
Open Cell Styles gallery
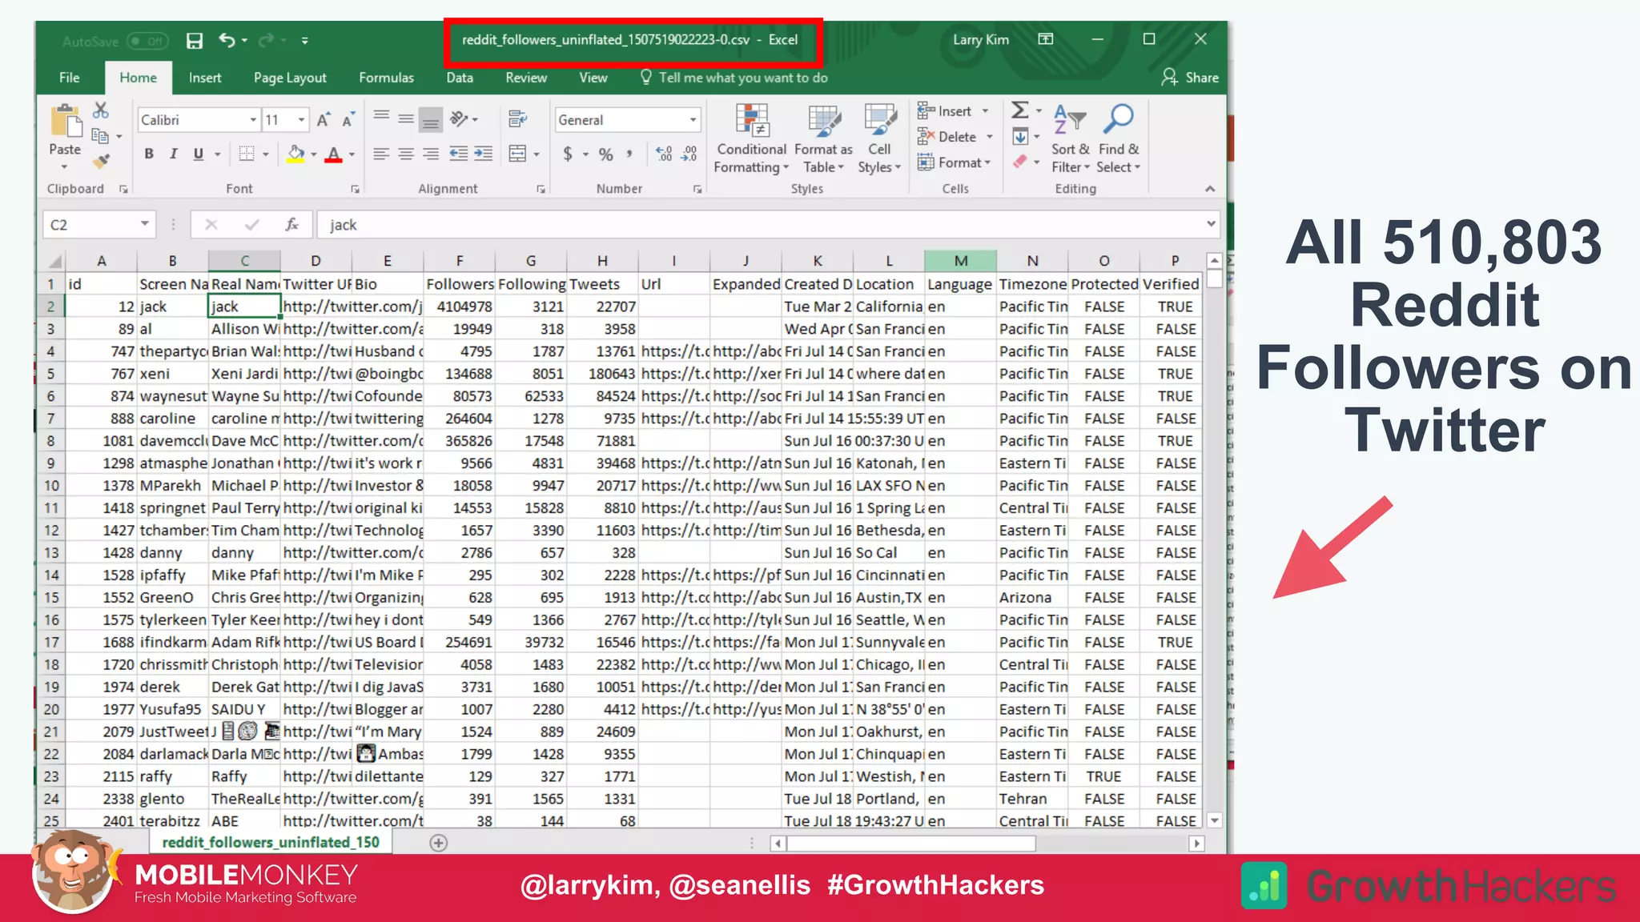[879, 139]
